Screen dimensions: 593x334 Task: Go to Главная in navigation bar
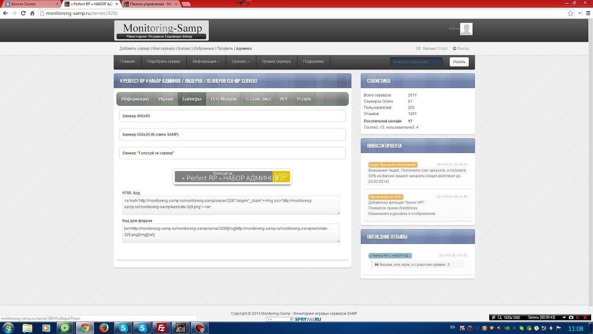coord(127,62)
